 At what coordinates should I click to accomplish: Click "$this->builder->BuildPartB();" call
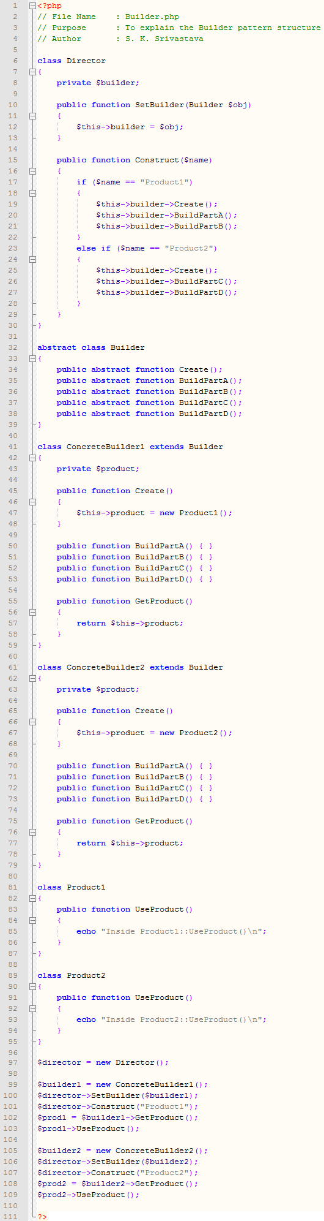[166, 226]
